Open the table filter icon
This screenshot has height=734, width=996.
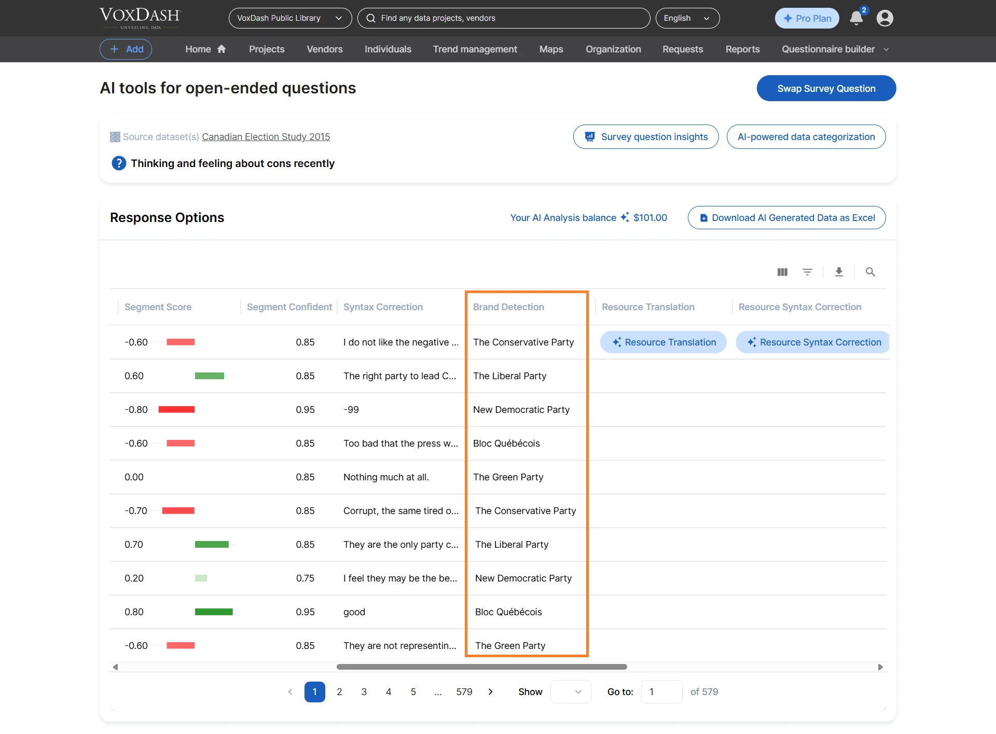(807, 272)
